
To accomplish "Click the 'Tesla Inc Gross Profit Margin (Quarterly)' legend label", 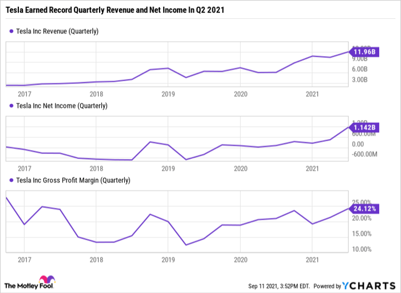I will [73, 180].
